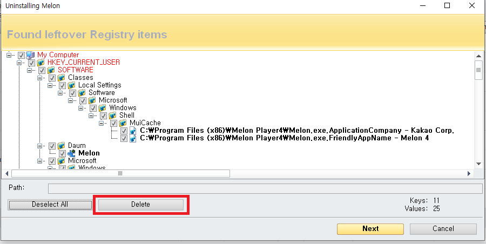Click the Next button
The width and height of the screenshot is (486, 244).
pyautogui.click(x=370, y=229)
